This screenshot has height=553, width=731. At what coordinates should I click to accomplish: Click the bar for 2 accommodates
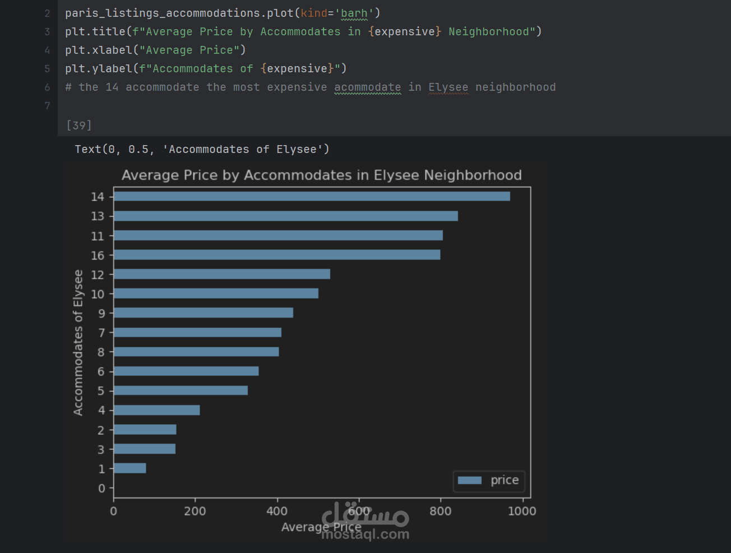click(145, 429)
